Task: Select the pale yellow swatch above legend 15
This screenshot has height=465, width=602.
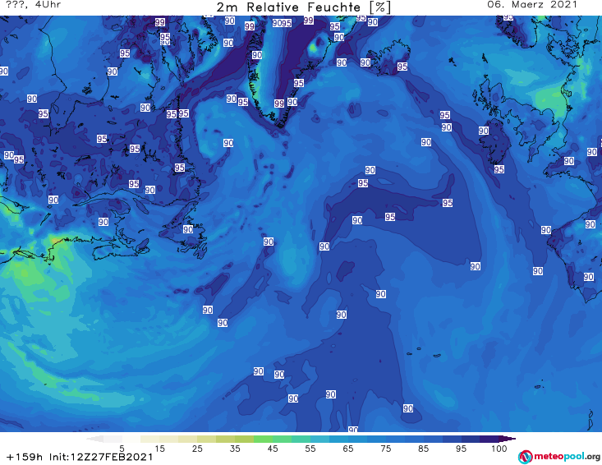Action: pos(150,439)
